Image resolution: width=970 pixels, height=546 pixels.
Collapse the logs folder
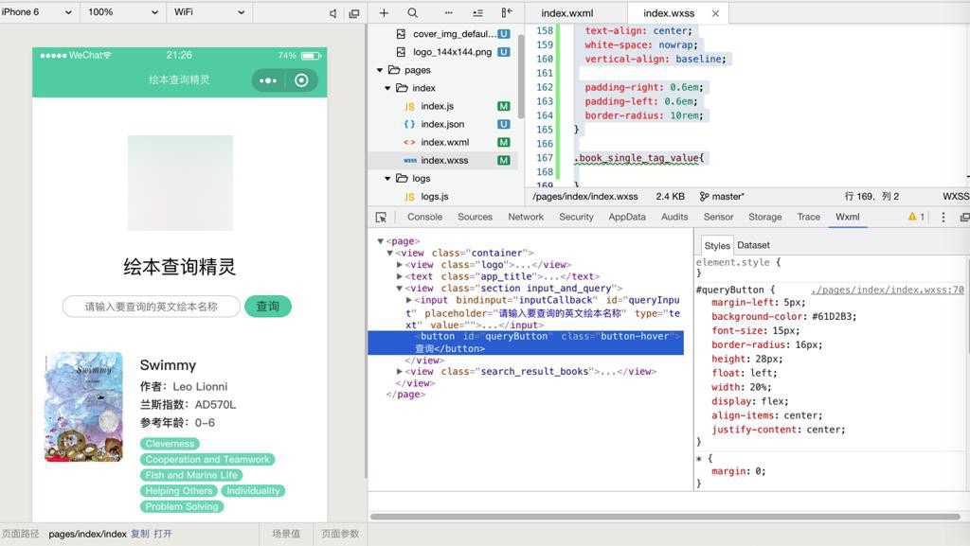click(387, 179)
